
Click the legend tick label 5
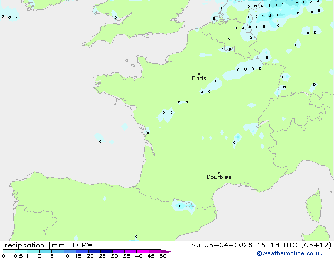tap(52, 256)
